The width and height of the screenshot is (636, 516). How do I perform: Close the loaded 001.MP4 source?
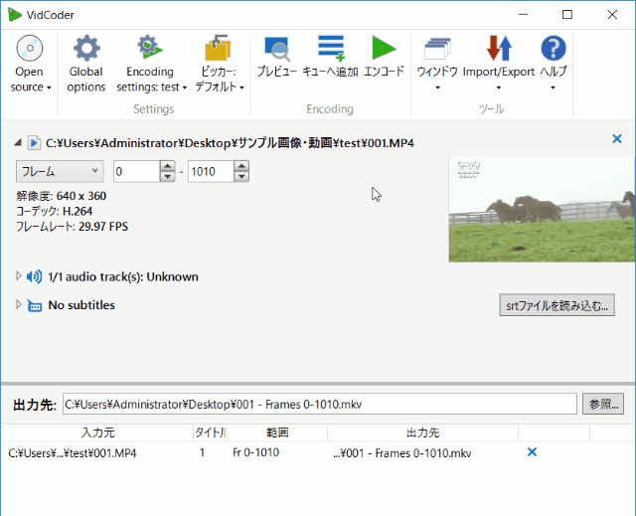tap(617, 139)
